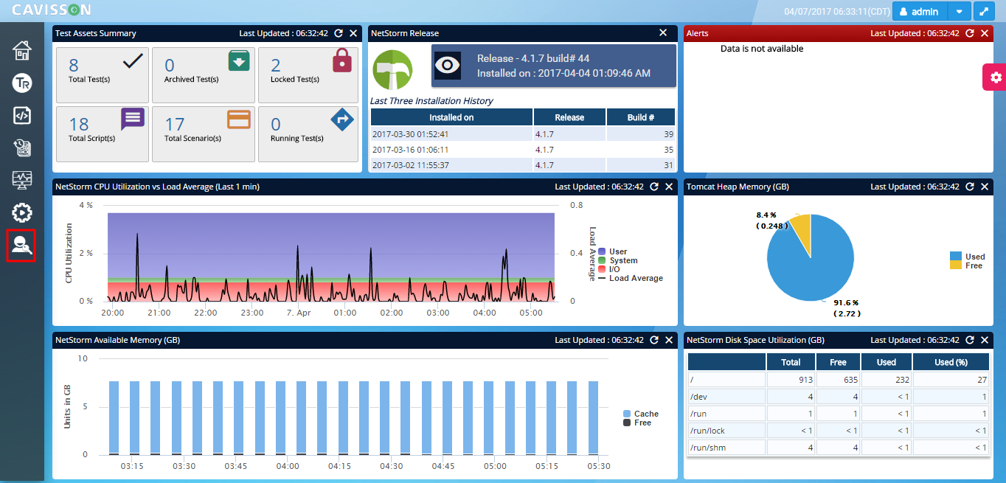1006x483 pixels.
Task: Open the Home icon in the left sidebar
Action: tap(22, 51)
